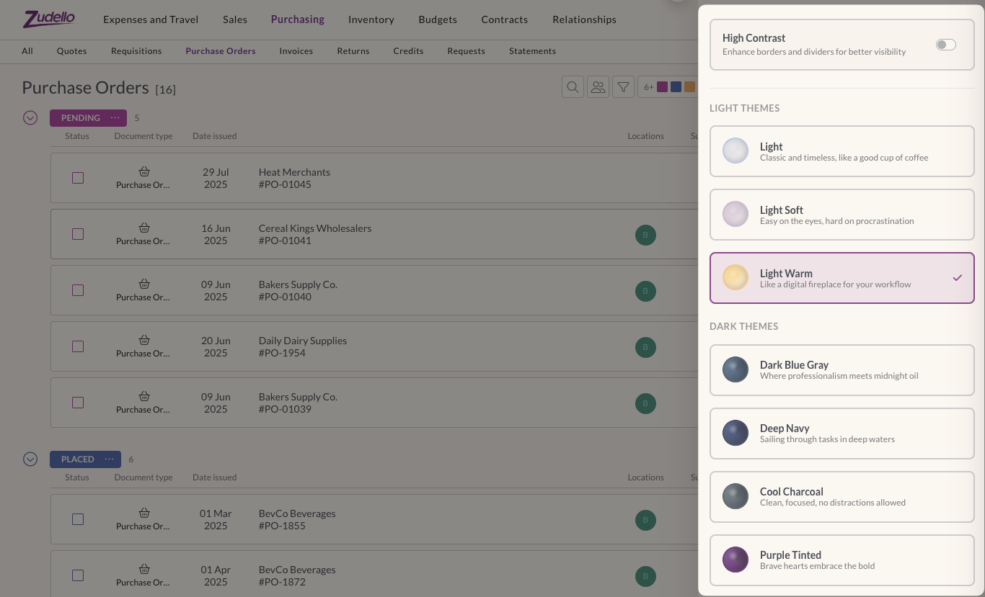Tick the BevCo Beverages #PO-1855 checkbox
The height and width of the screenshot is (597, 985).
click(x=78, y=519)
